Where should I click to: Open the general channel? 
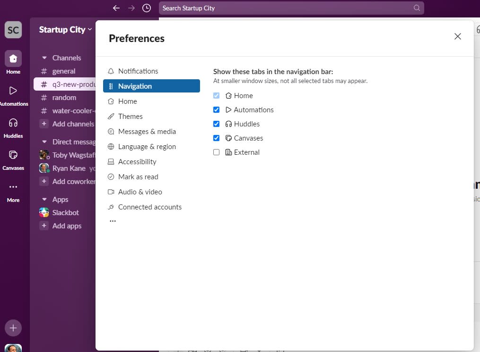coord(65,71)
